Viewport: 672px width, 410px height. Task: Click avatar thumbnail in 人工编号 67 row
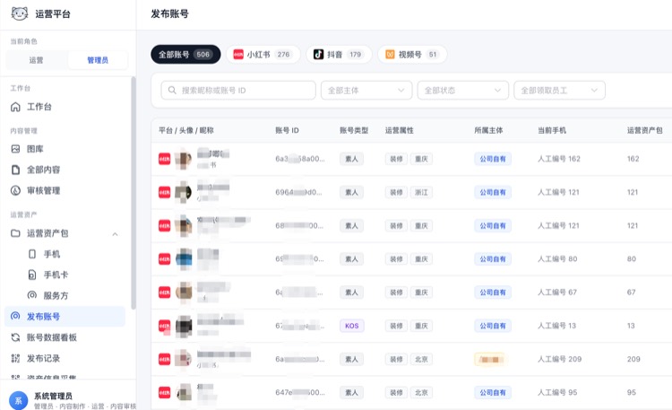tap(184, 292)
